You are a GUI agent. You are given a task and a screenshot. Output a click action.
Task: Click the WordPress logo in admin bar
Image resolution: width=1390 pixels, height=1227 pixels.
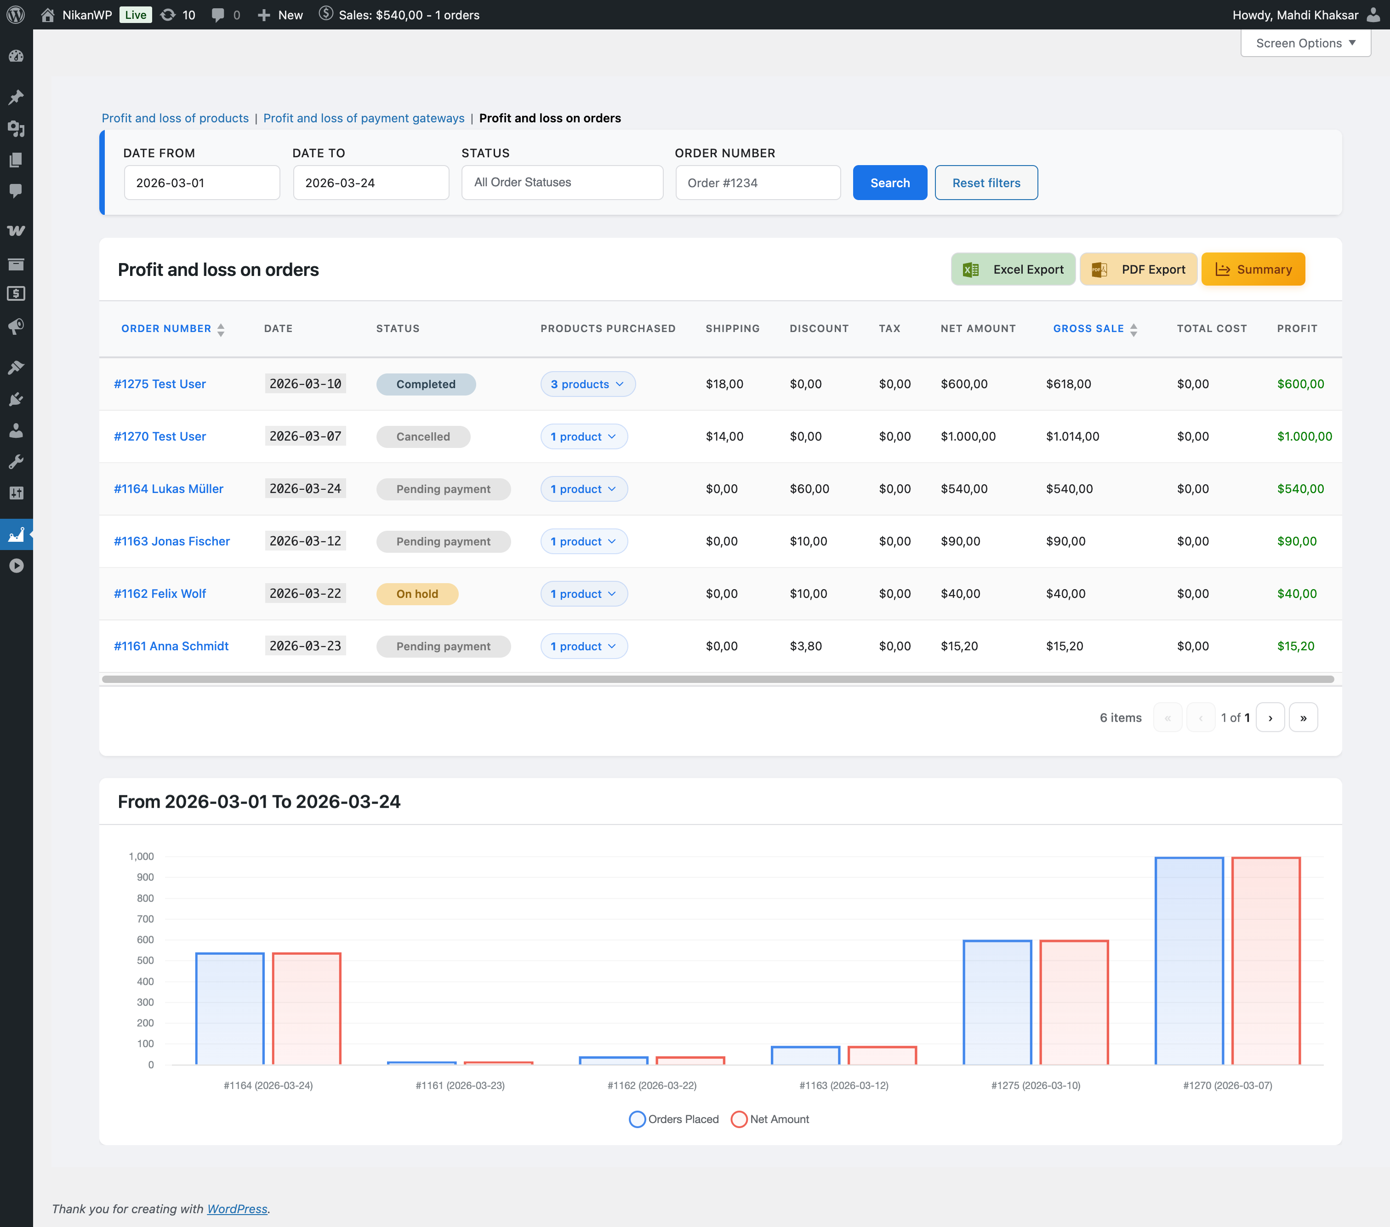pos(16,14)
